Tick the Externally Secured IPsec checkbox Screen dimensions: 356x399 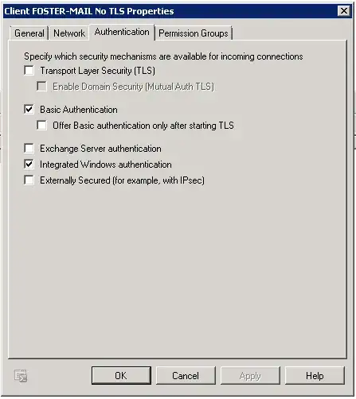[29, 180]
